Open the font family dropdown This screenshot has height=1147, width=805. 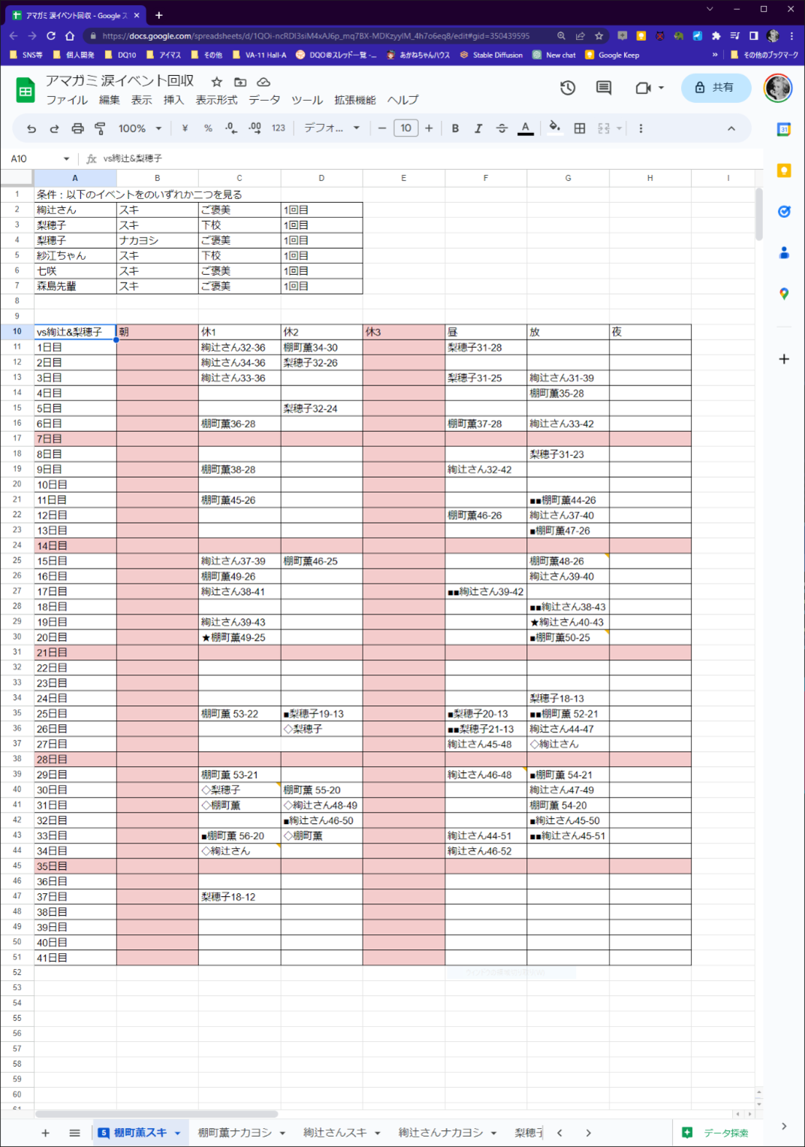click(331, 128)
